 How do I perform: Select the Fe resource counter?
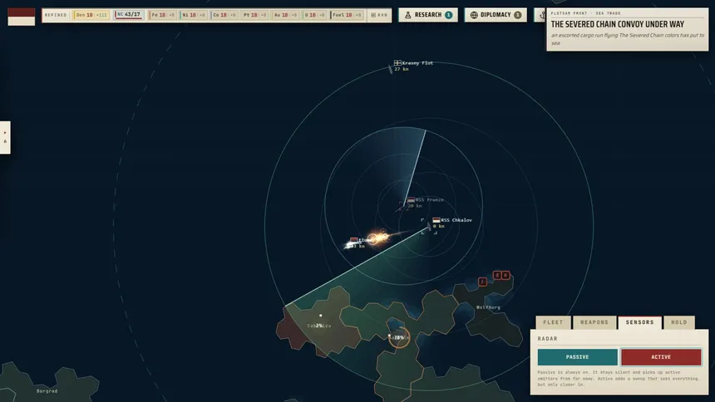[162, 15]
